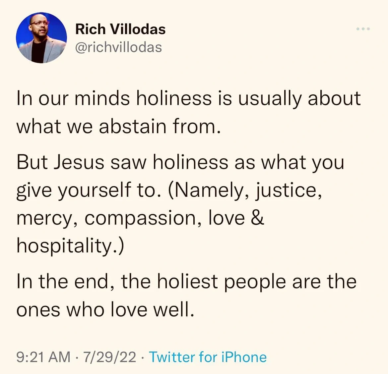Click the 9:21 AM timestamp
Image resolution: width=388 pixels, height=374 pixels.
(43, 357)
